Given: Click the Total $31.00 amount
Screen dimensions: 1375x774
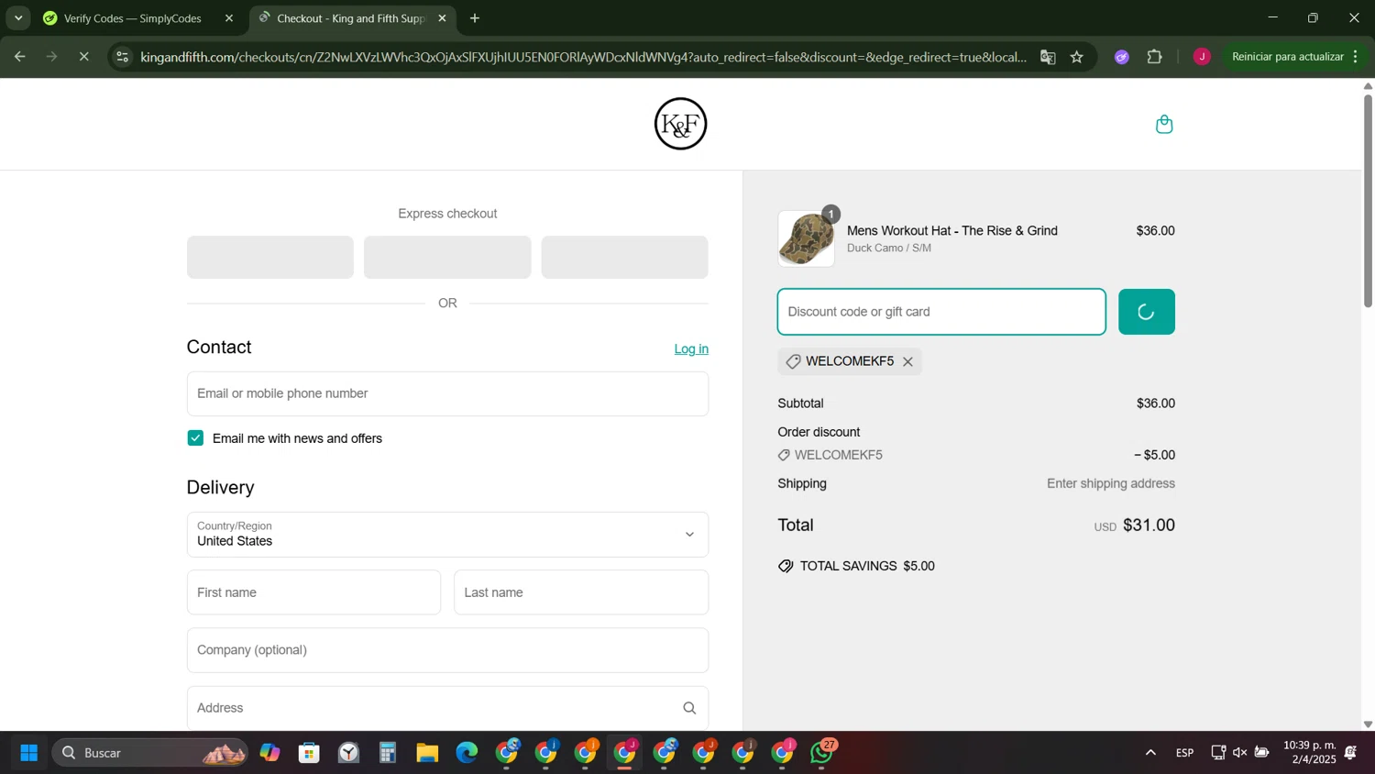Looking at the screenshot, I should pyautogui.click(x=1149, y=525).
